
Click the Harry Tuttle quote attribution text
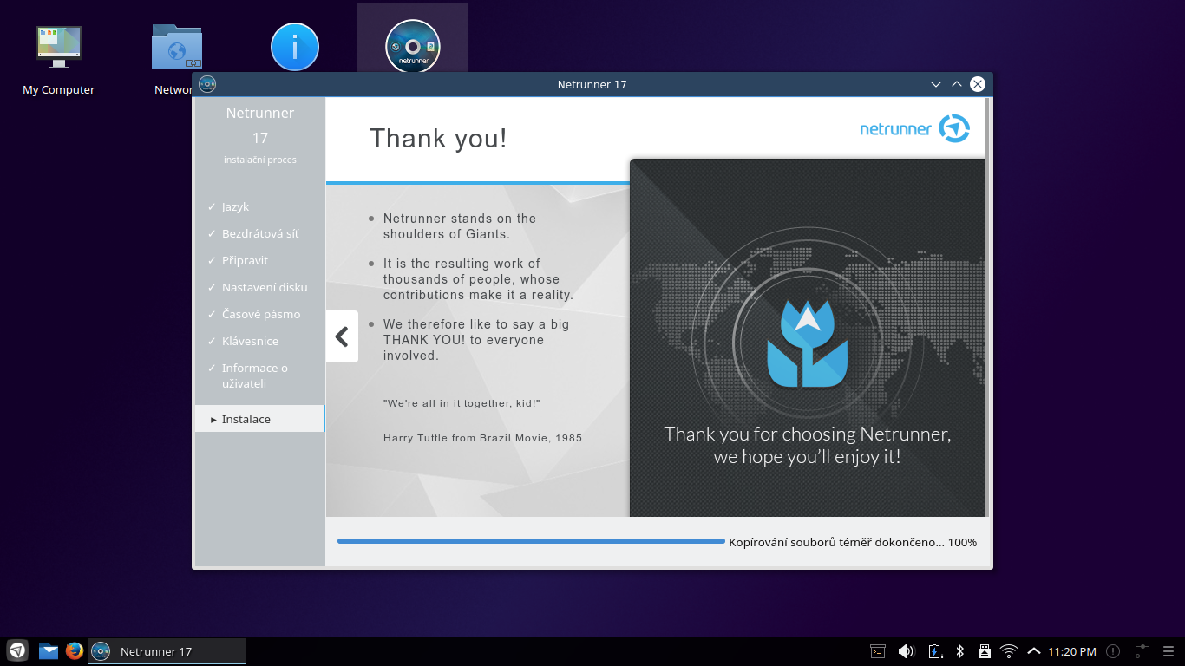tap(482, 438)
